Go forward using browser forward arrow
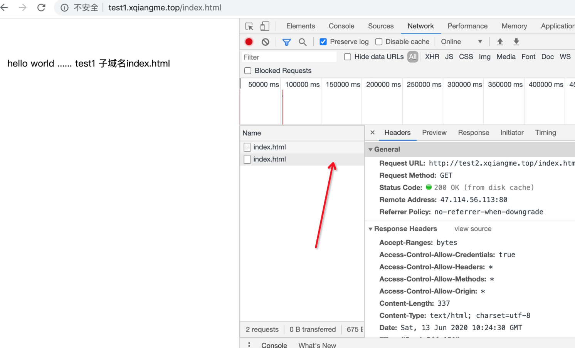This screenshot has width=575, height=348. (x=23, y=7)
